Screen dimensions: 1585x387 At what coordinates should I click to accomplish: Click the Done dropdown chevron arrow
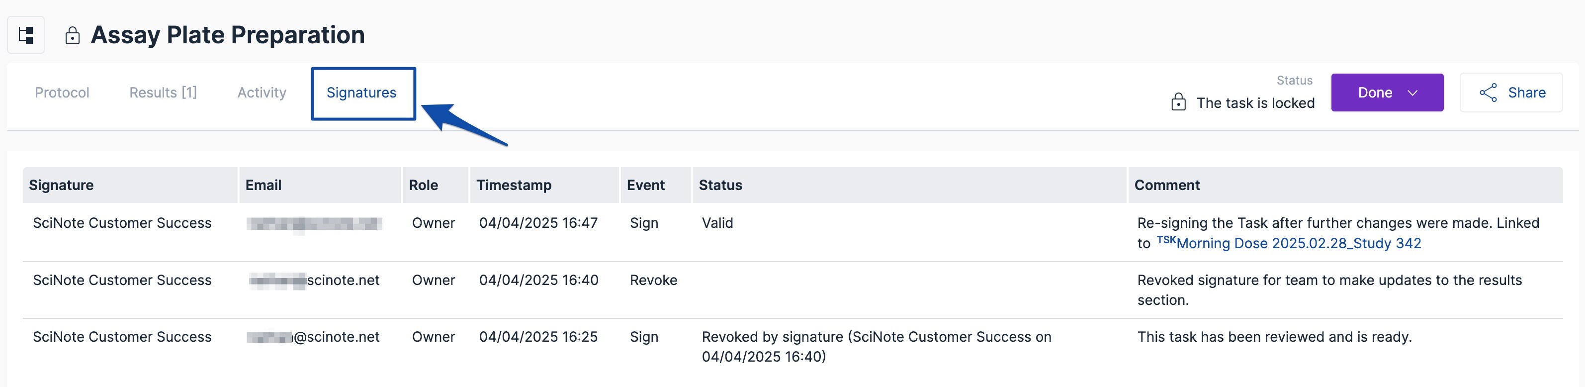tap(1412, 93)
